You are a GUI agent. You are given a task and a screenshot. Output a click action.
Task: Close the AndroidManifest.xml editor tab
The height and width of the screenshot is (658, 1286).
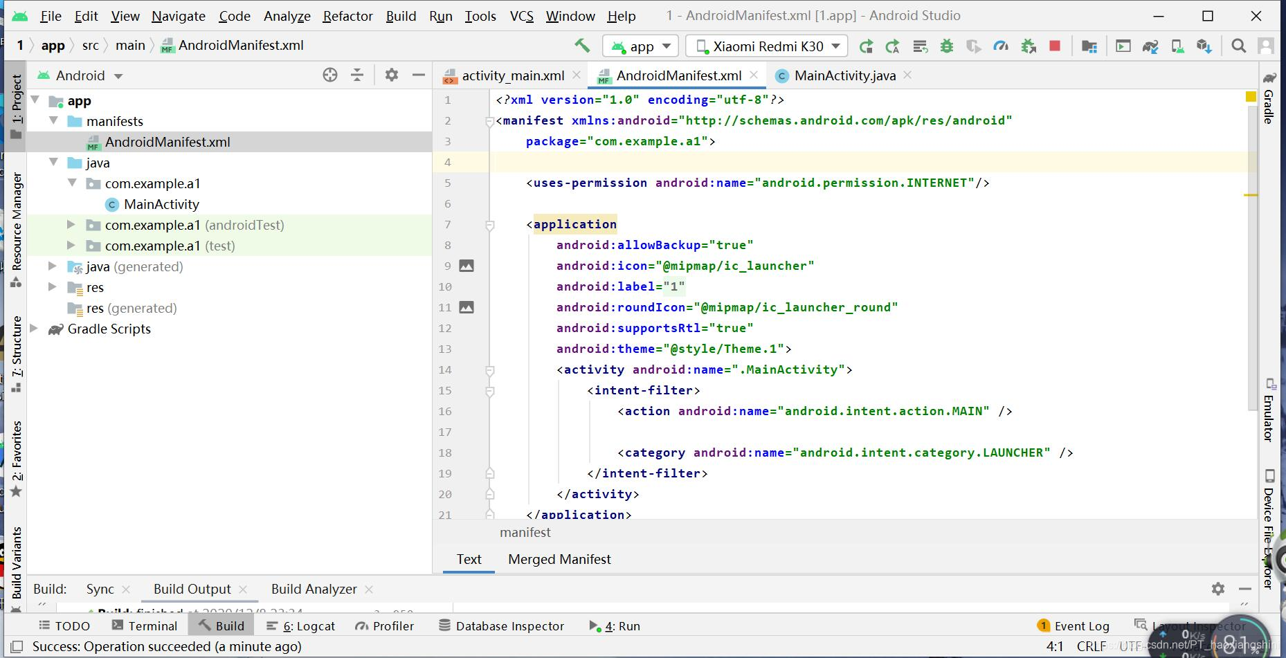(754, 75)
